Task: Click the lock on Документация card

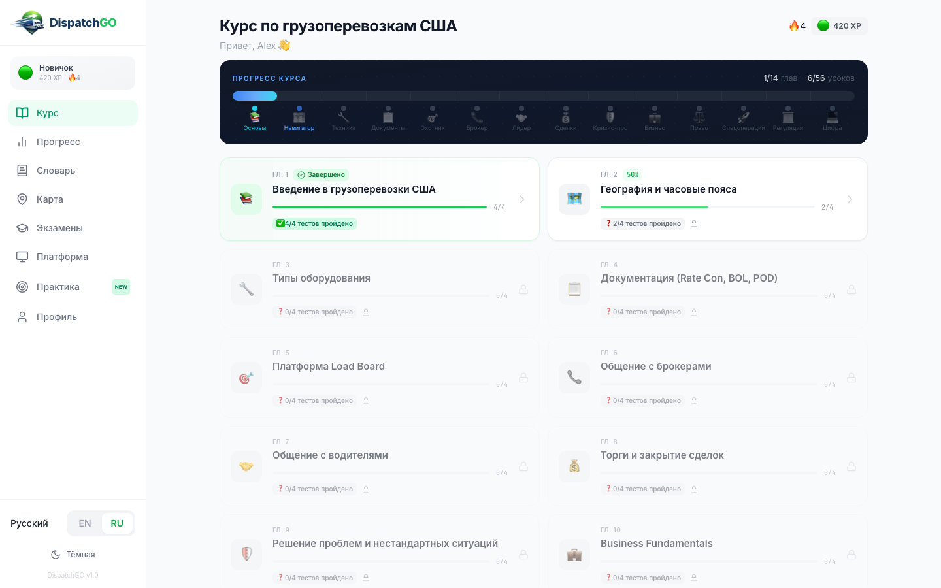Action: [x=851, y=289]
